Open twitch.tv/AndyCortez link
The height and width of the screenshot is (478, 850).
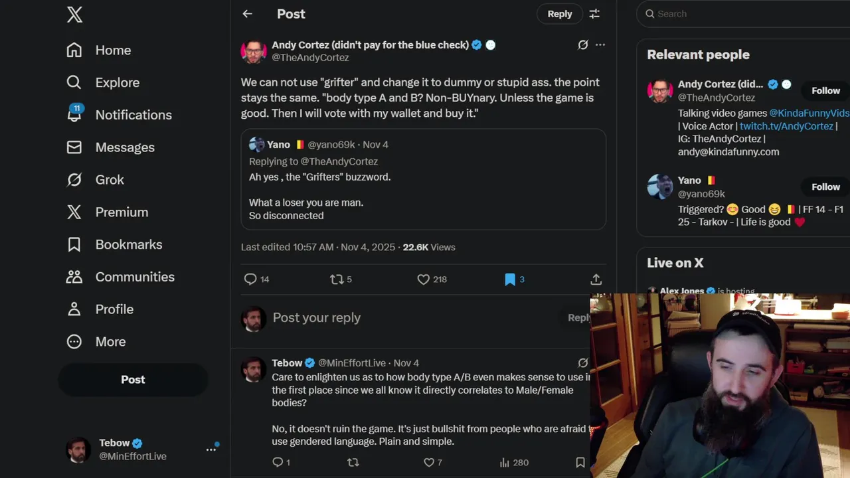[x=786, y=126]
